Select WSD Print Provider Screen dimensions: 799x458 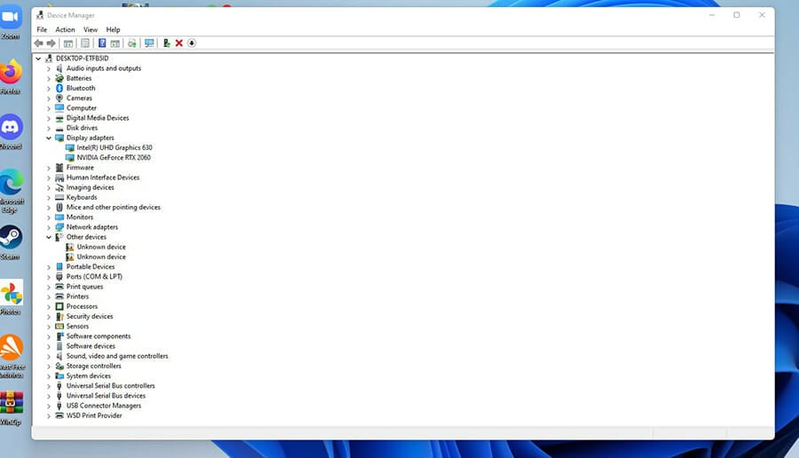click(x=94, y=415)
